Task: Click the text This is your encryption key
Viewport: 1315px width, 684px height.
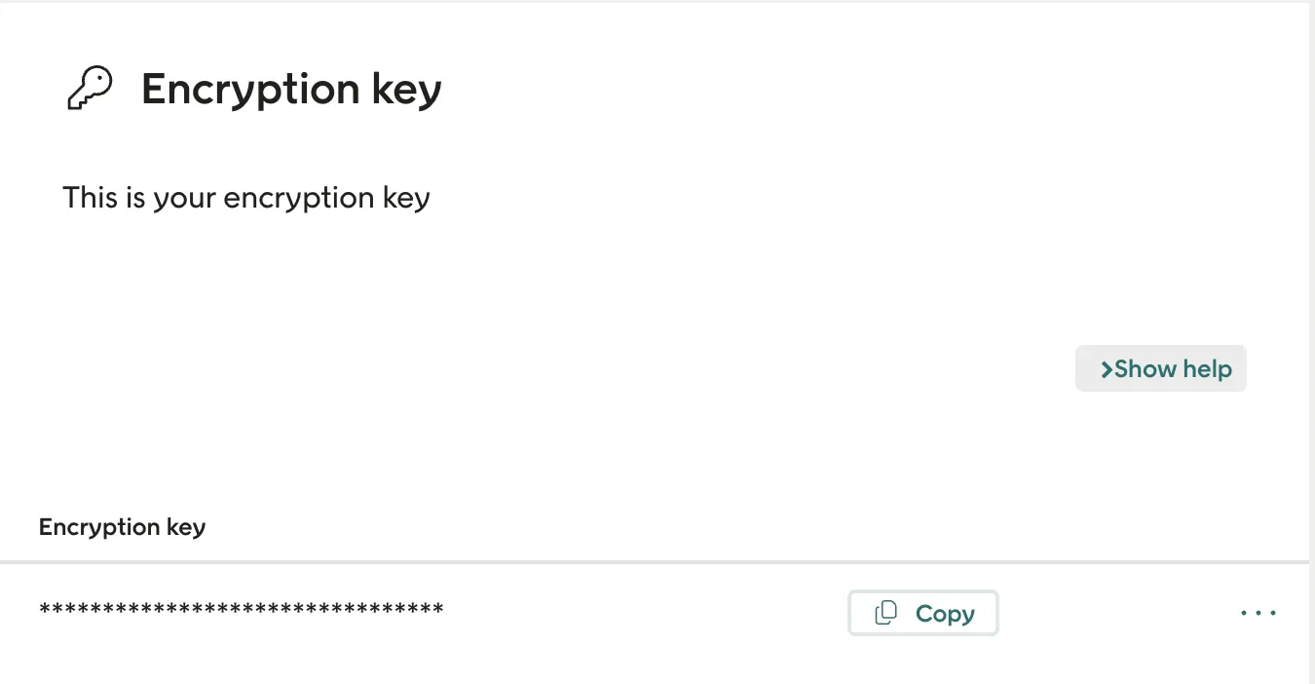Action: (245, 198)
